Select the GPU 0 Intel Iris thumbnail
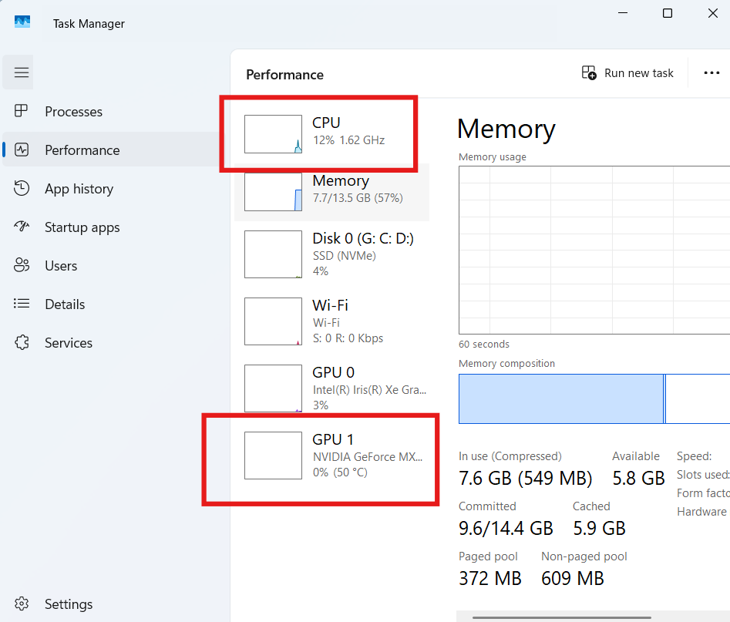 coord(273,388)
